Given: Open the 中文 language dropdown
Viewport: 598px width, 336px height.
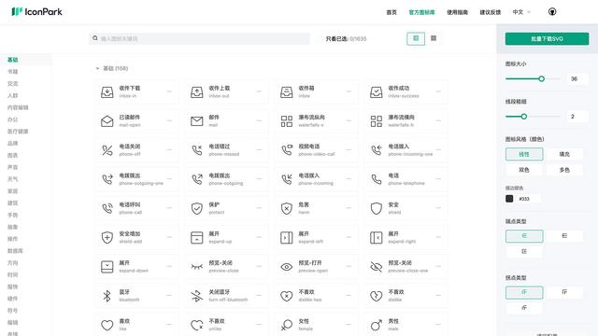Looking at the screenshot, I should (x=521, y=12).
